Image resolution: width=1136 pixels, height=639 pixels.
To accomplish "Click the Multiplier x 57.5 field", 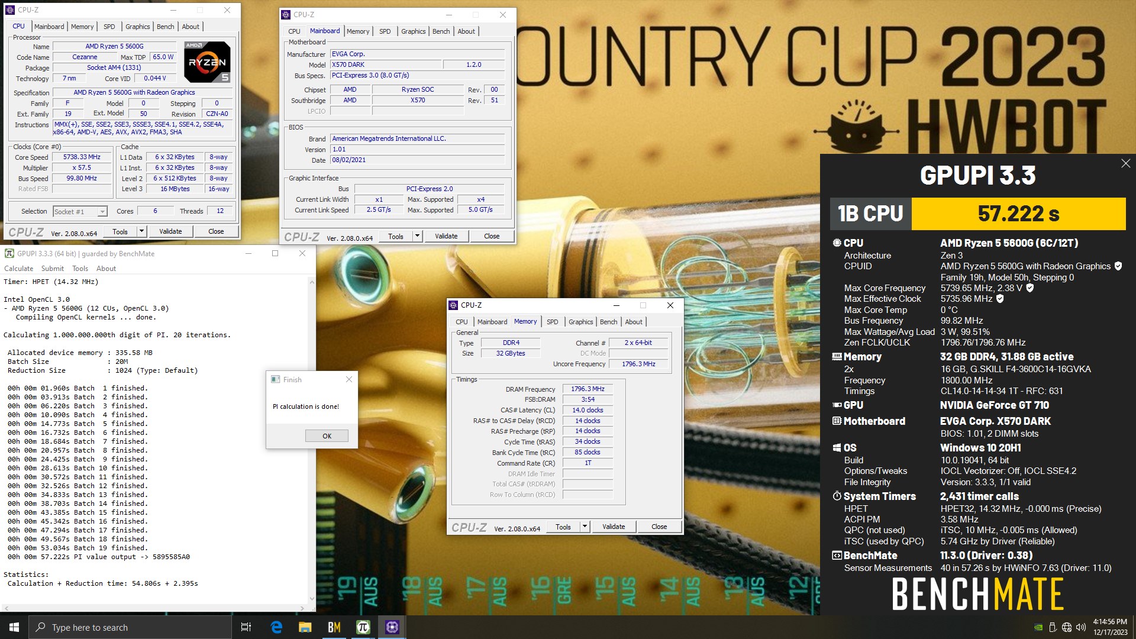I will click(82, 168).
